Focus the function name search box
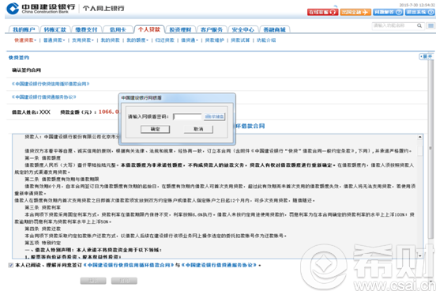This screenshot has width=436, height=291. point(394,25)
